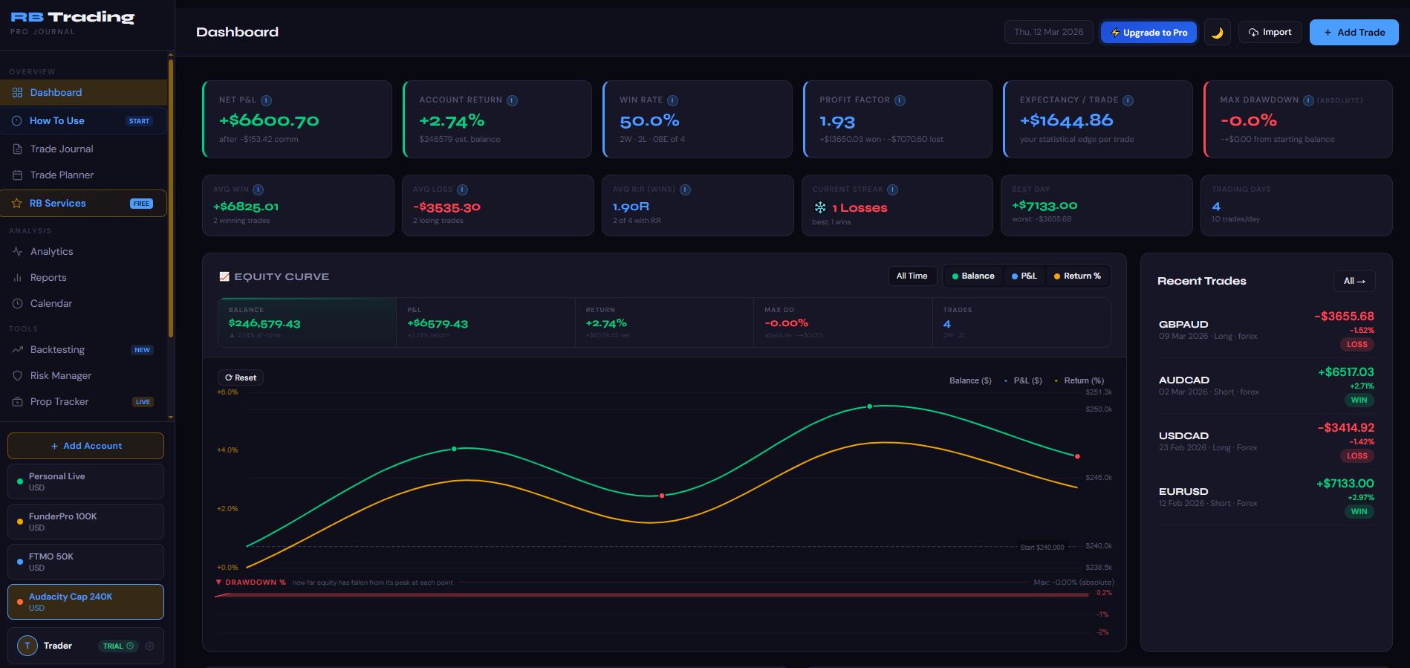Viewport: 1410px width, 668px height.
Task: Click the Profit Factor info icon
Action: pyautogui.click(x=900, y=100)
